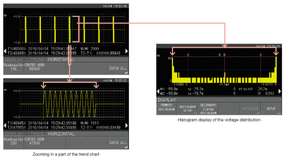Image resolution: width=284 pixels, height=160 pixels.
Task: Click timestamp 04/04 15:35:32
Action: (115, 80)
